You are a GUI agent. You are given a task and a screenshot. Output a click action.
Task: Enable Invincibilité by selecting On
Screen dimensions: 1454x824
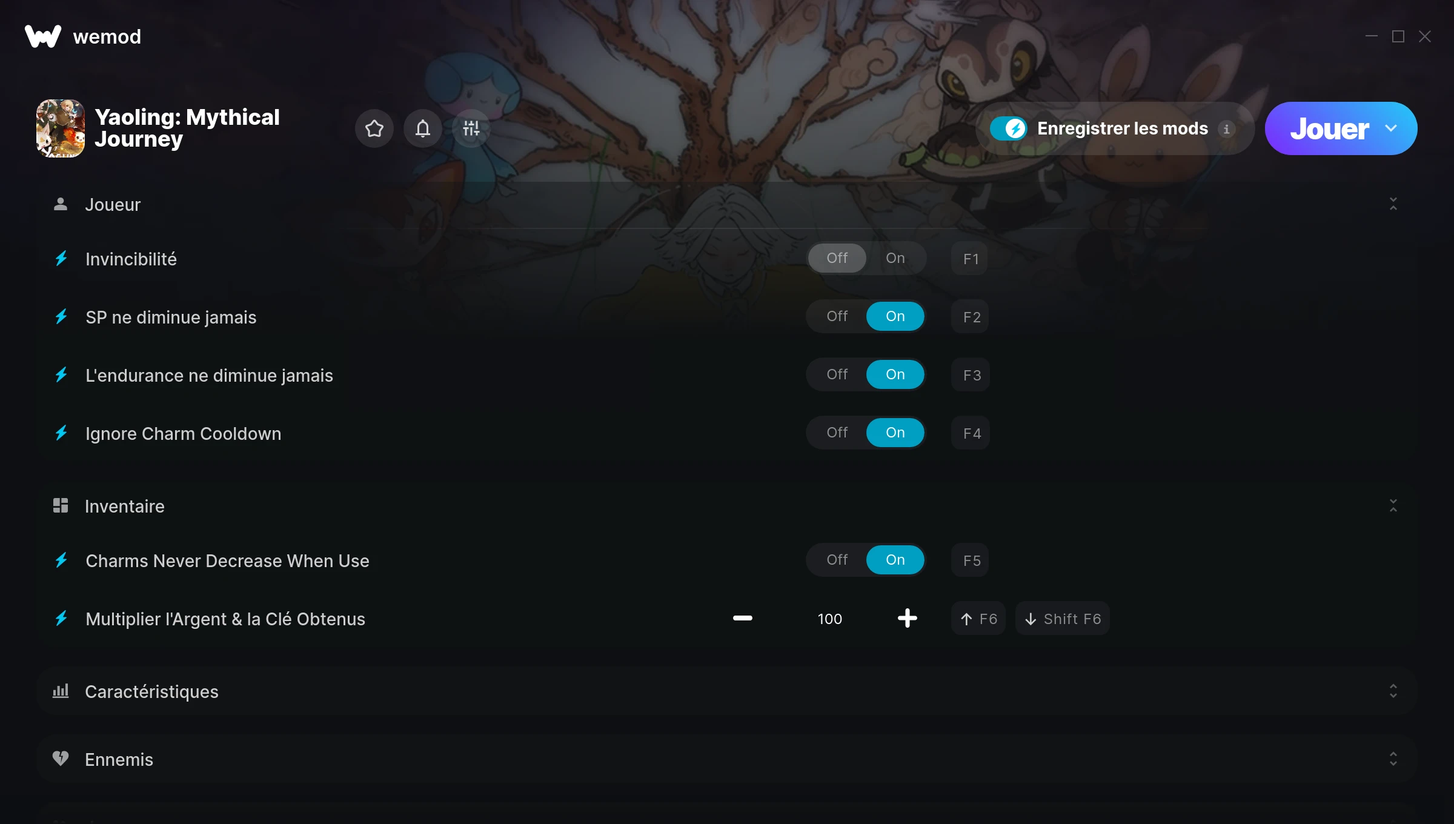(x=895, y=258)
